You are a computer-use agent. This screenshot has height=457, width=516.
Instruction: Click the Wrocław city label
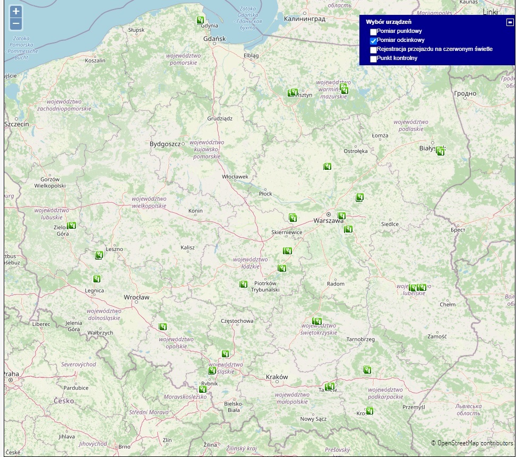point(136,297)
